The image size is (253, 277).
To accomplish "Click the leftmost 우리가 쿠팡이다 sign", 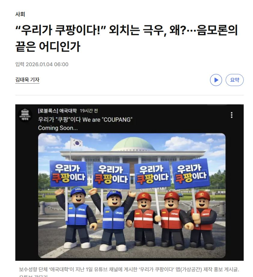I will tap(69, 174).
